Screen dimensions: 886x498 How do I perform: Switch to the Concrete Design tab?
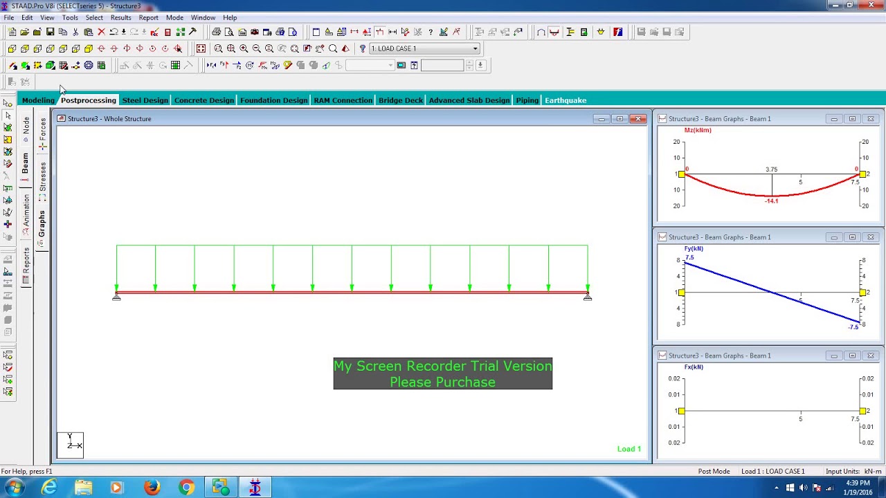pos(204,100)
